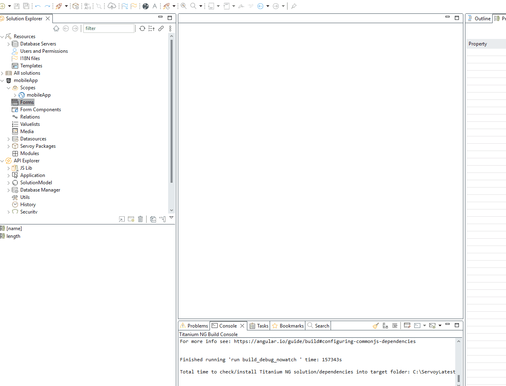Click the home icon in Solution Explorer
The width and height of the screenshot is (506, 386).
56,28
